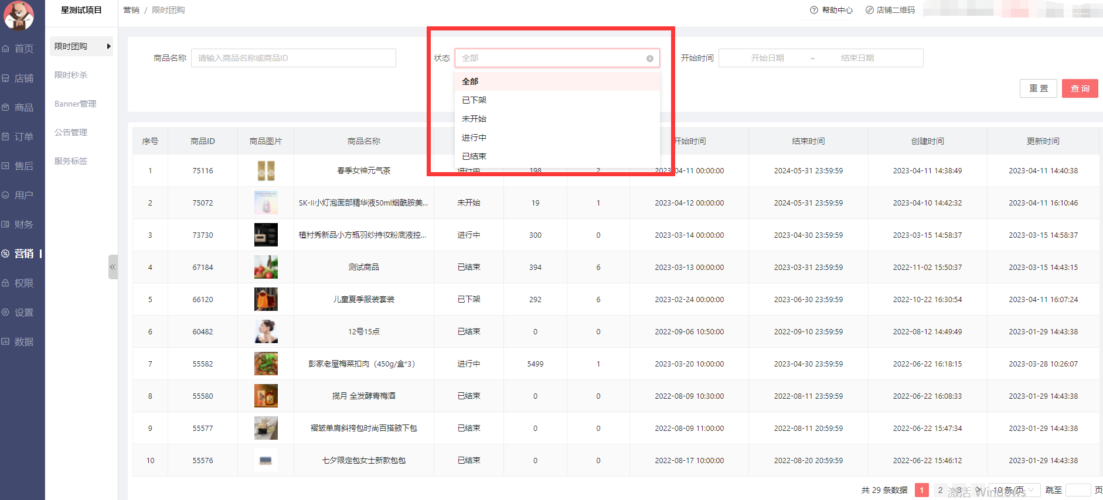Click the help center (帮助中心) icon
Viewport: 1103px width, 500px height.
coord(814,10)
